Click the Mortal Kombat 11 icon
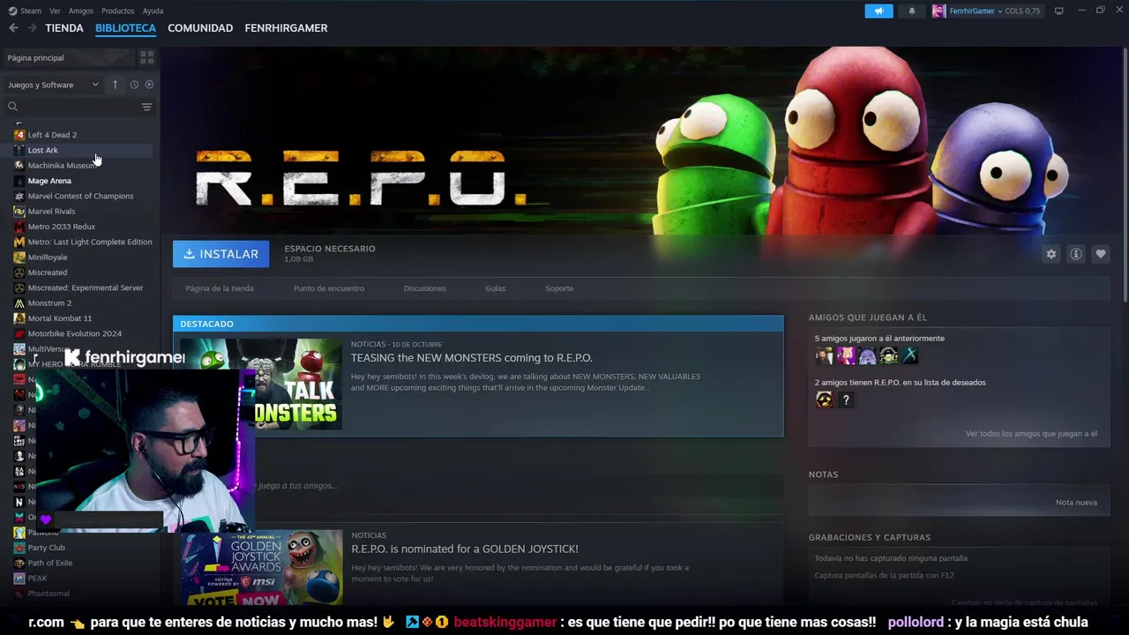The height and width of the screenshot is (635, 1129). [19, 318]
